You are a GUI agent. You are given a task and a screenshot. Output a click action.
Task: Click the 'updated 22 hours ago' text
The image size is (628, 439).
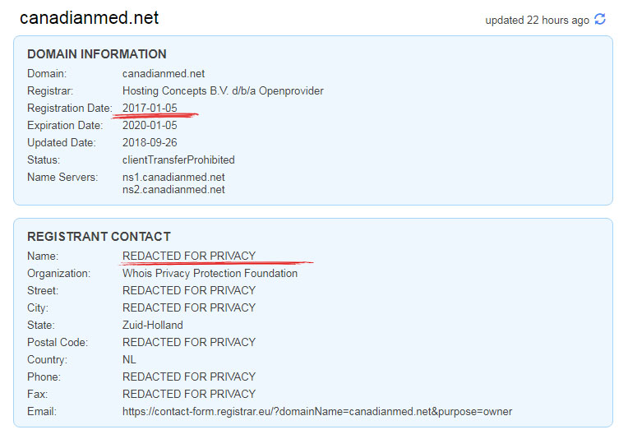537,21
